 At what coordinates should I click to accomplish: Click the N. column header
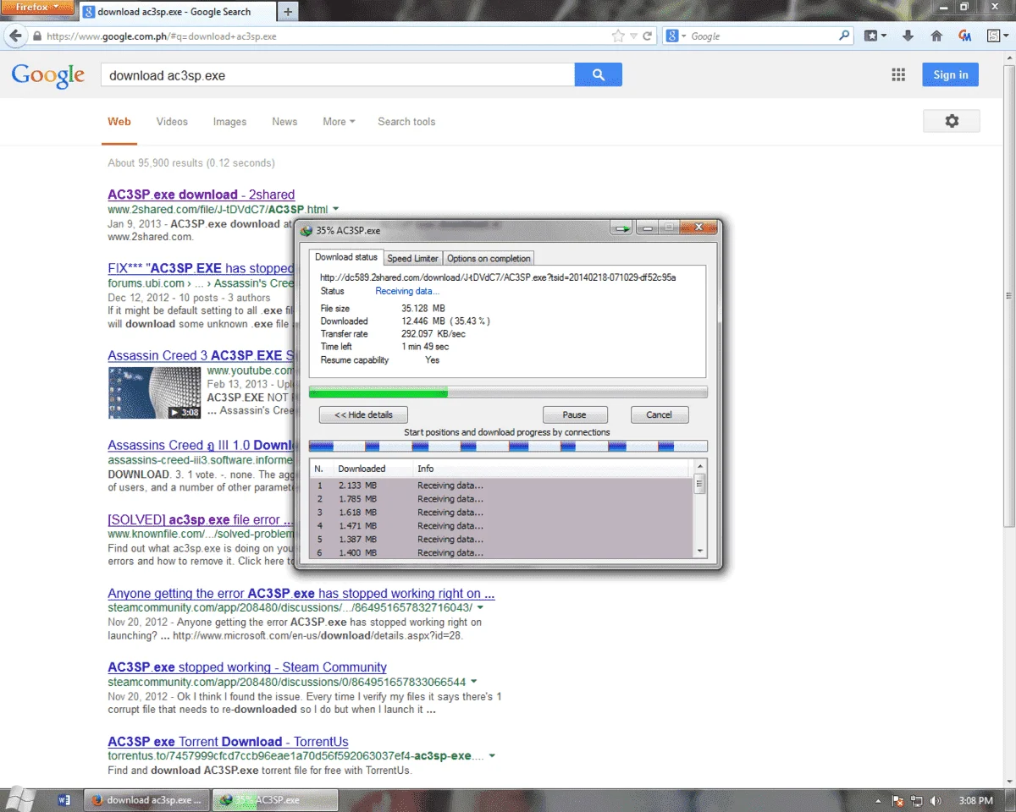(x=322, y=469)
